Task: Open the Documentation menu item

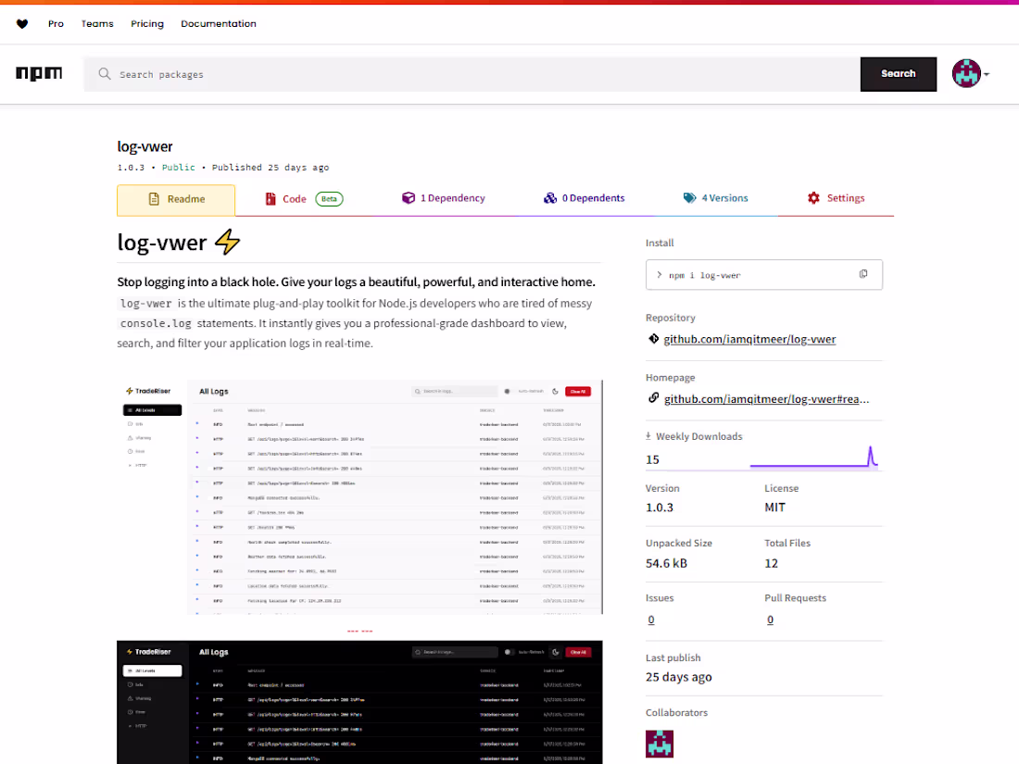Action: pyautogui.click(x=219, y=23)
